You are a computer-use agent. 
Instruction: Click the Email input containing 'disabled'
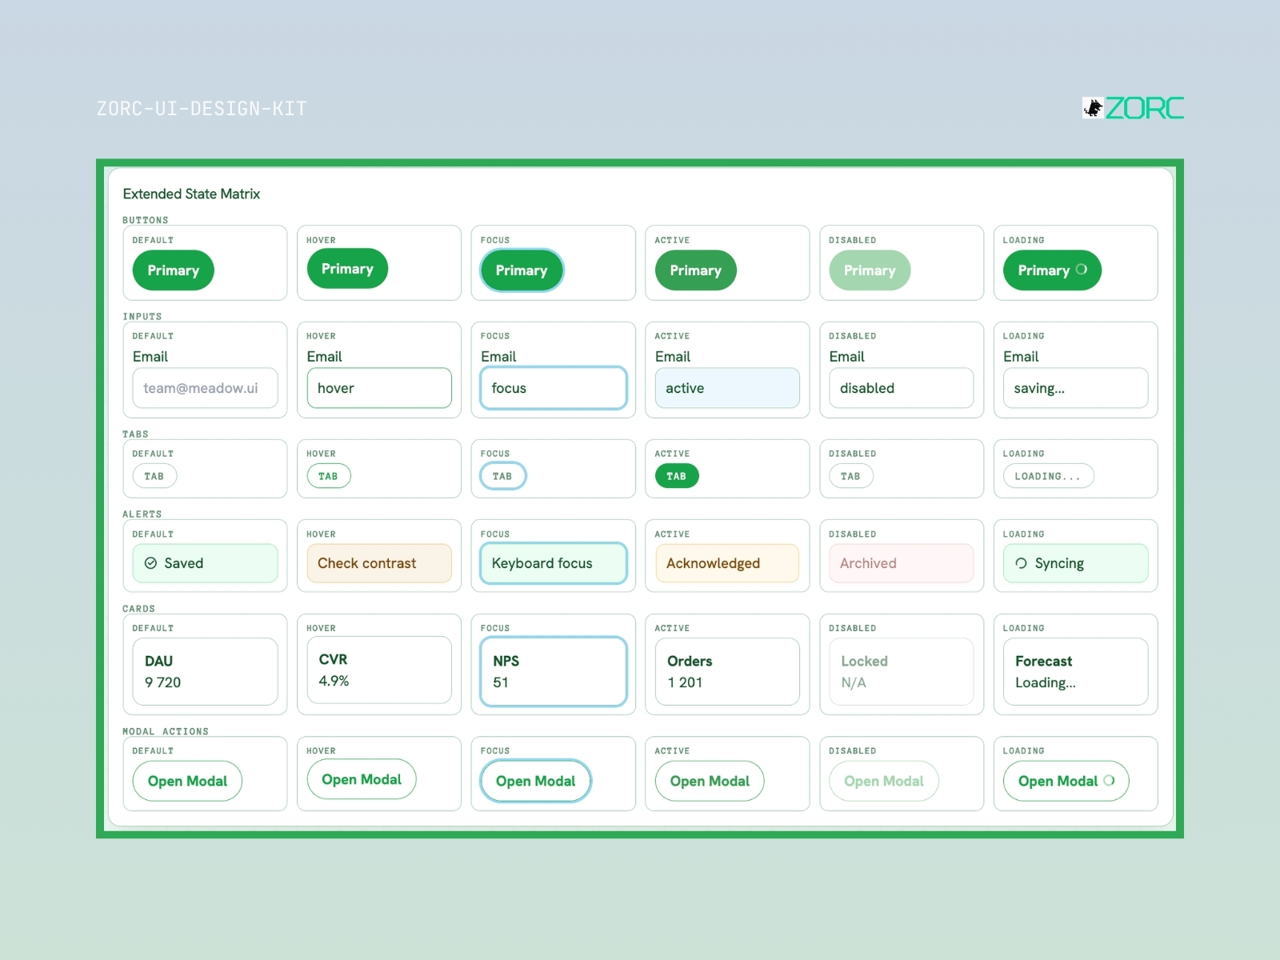click(x=902, y=388)
